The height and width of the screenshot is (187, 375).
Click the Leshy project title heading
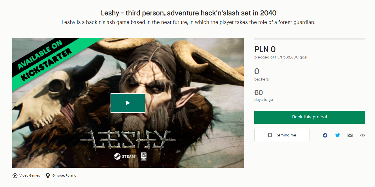(x=188, y=13)
